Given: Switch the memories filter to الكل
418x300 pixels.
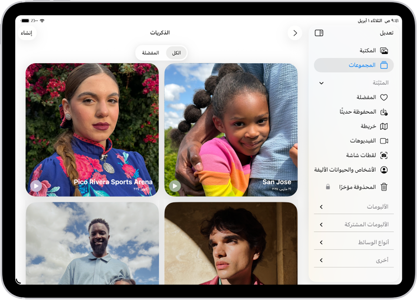Looking at the screenshot, I should [176, 53].
